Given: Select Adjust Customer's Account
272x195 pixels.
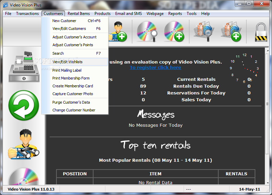Looking at the screenshot, I should click(x=75, y=37).
